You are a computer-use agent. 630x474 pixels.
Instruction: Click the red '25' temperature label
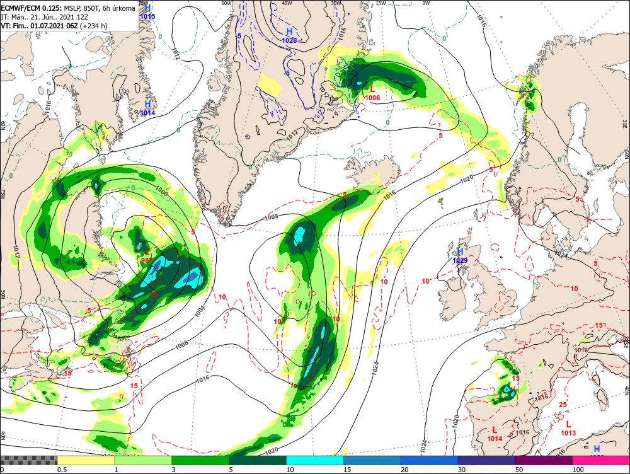tap(563, 405)
